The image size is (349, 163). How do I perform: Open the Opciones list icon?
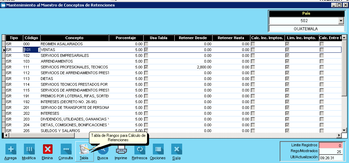tap(158, 150)
